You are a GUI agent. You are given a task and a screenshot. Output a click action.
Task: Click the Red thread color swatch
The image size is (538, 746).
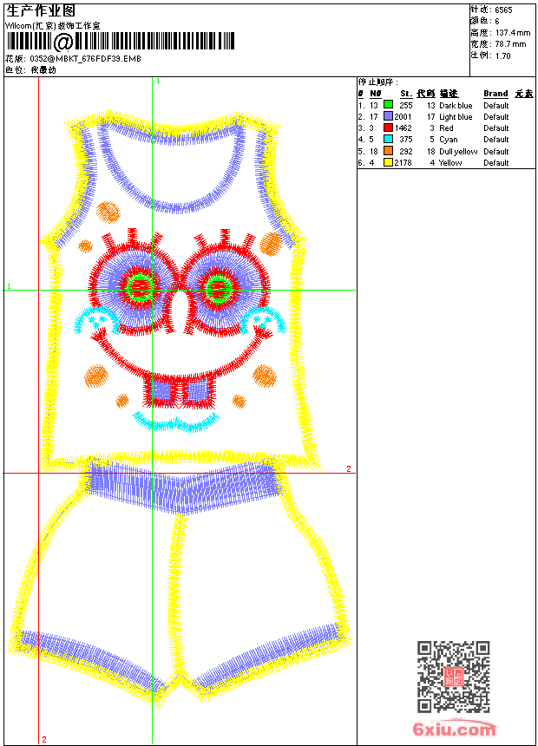(x=388, y=128)
